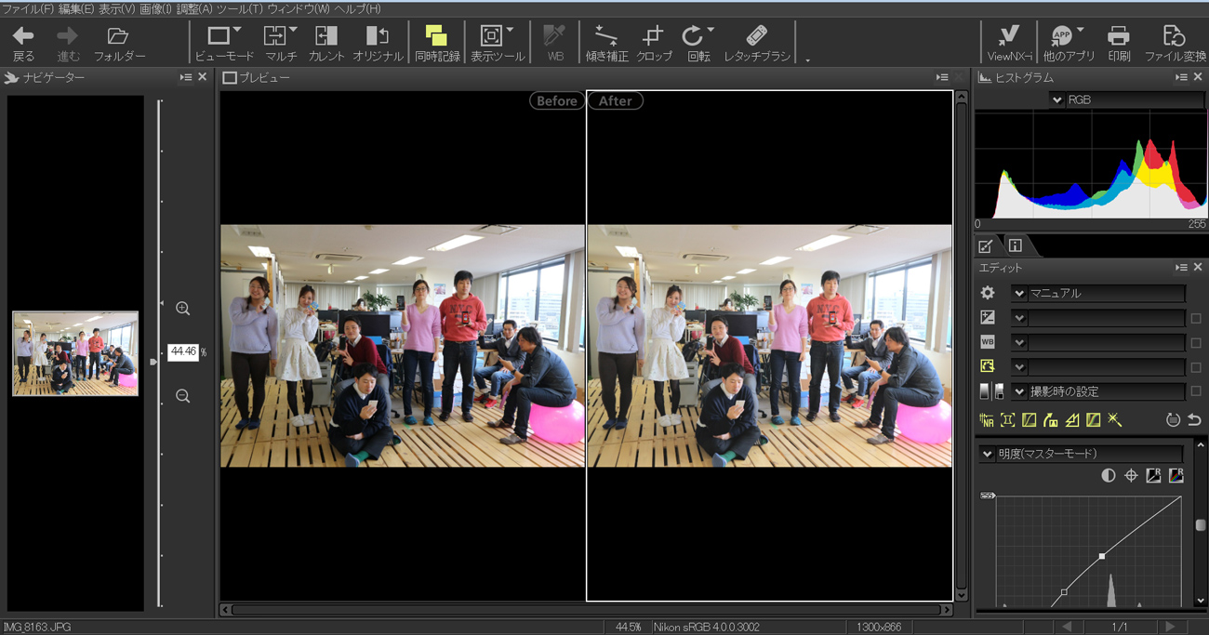Open the ビューモード view mode dropdown
Viewport: 1209px width, 635px height.
(237, 31)
